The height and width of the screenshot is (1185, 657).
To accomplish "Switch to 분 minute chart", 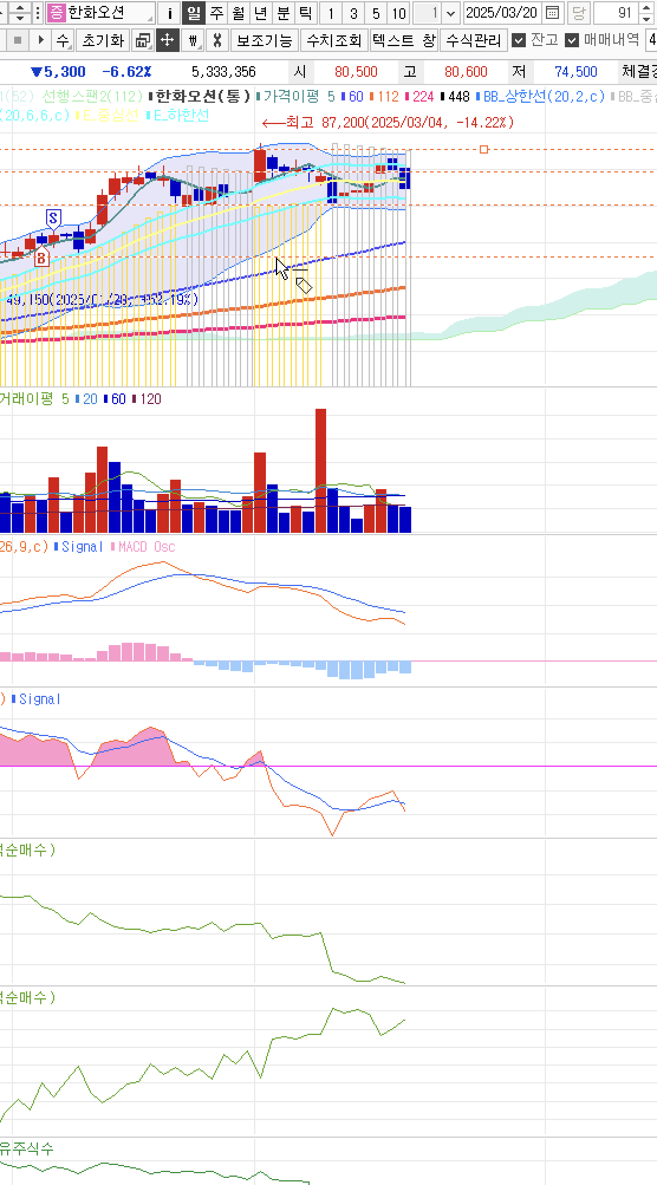I will (283, 13).
